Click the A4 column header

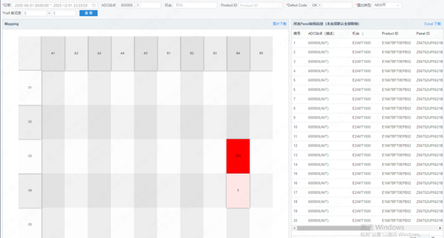tap(123, 53)
